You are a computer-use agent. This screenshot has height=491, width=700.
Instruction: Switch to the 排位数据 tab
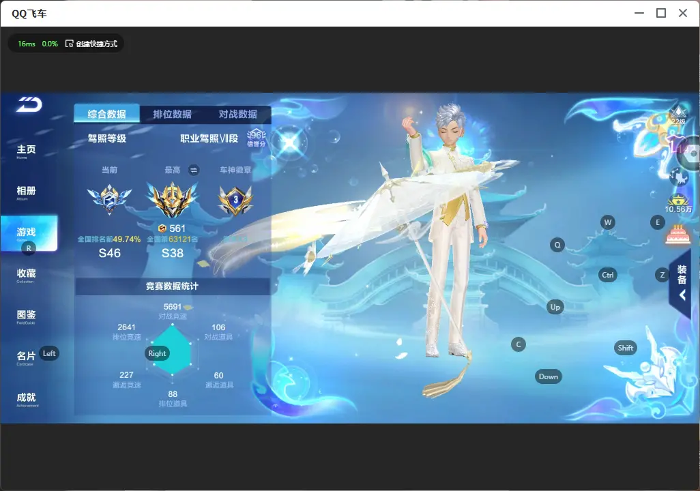tap(173, 114)
